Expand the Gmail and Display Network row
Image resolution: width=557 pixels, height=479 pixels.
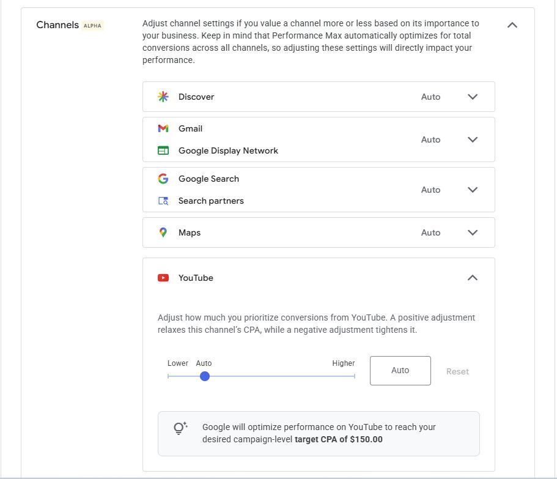click(x=473, y=139)
